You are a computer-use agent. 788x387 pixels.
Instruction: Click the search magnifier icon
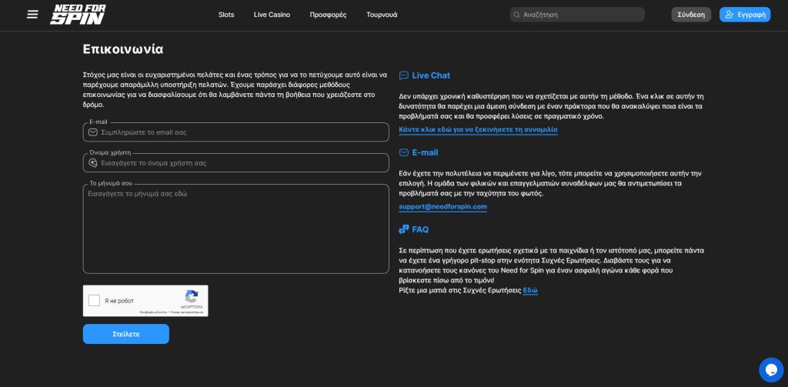(x=516, y=15)
